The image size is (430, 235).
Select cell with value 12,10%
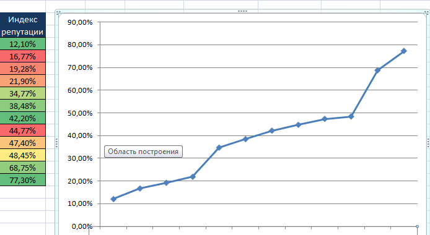pyautogui.click(x=22, y=44)
